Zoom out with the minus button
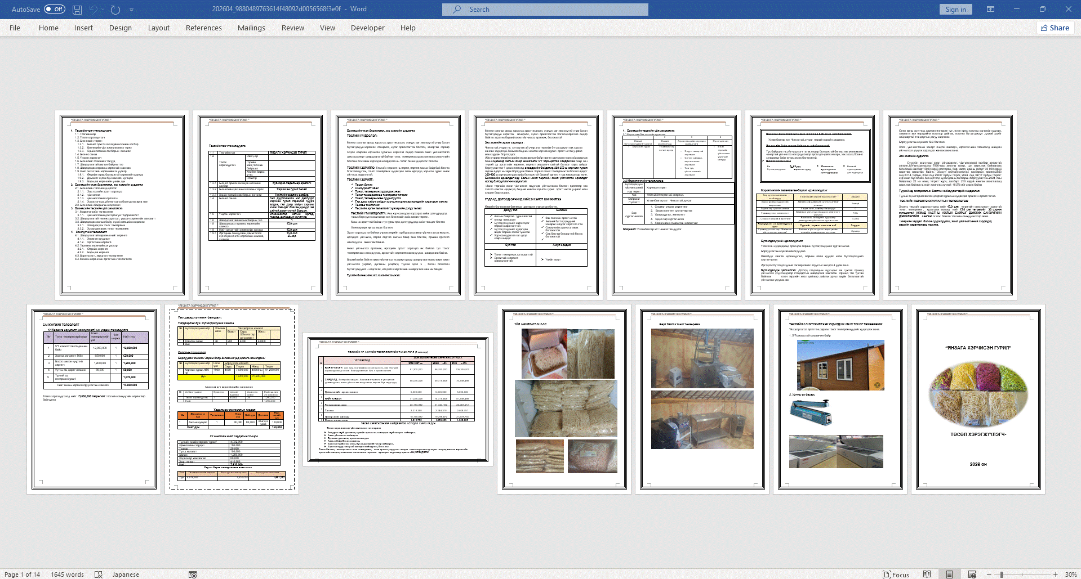Screen dimensions: 1081x579 [989, 574]
